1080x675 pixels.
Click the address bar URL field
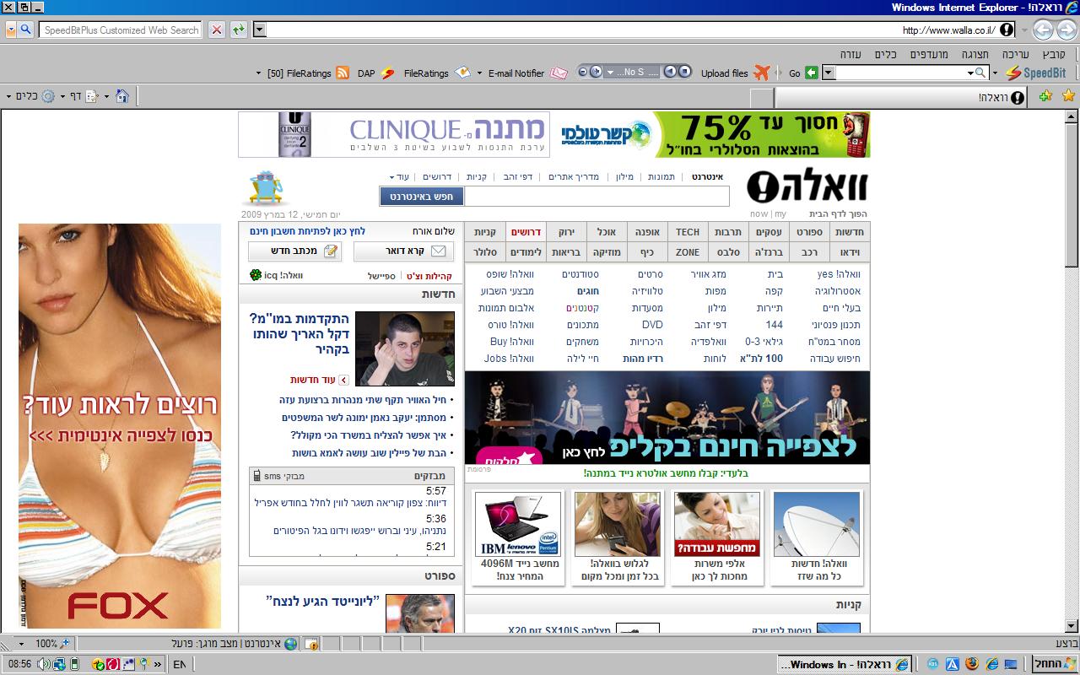click(633, 30)
